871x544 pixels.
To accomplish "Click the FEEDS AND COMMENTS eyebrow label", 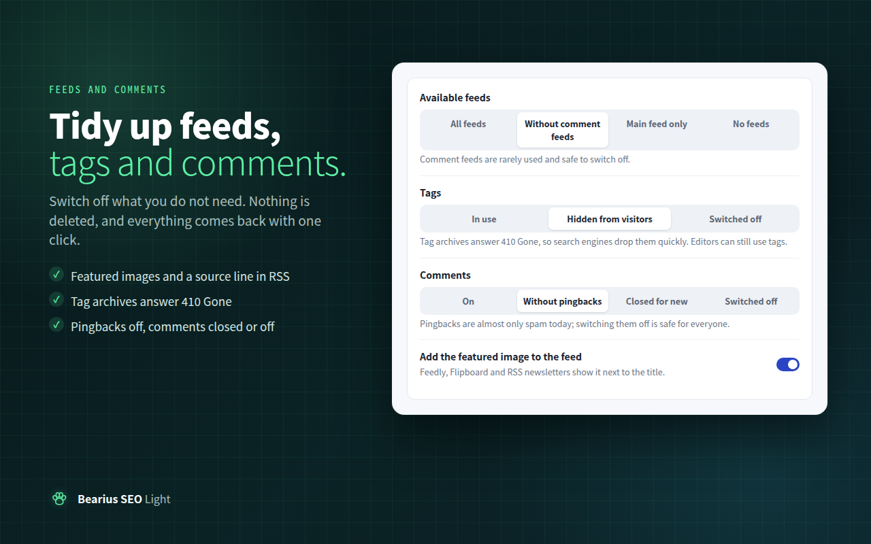I will pyautogui.click(x=108, y=90).
